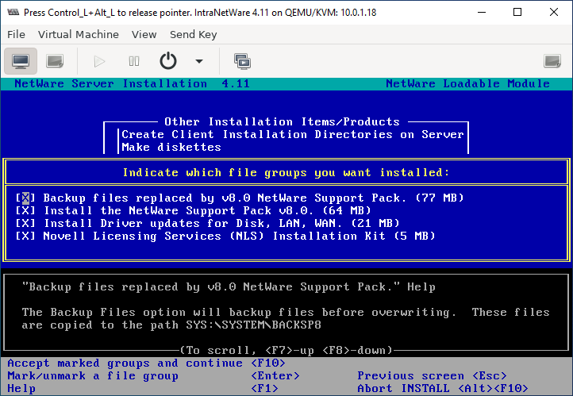Screen dimensions: 573x396
Task: Click 'Install the NetWare Support Pack v8.0' text
Action: pyautogui.click(x=179, y=210)
